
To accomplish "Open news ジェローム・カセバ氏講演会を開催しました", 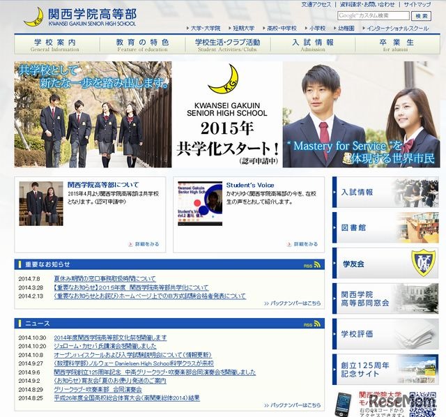I will [x=105, y=346].
